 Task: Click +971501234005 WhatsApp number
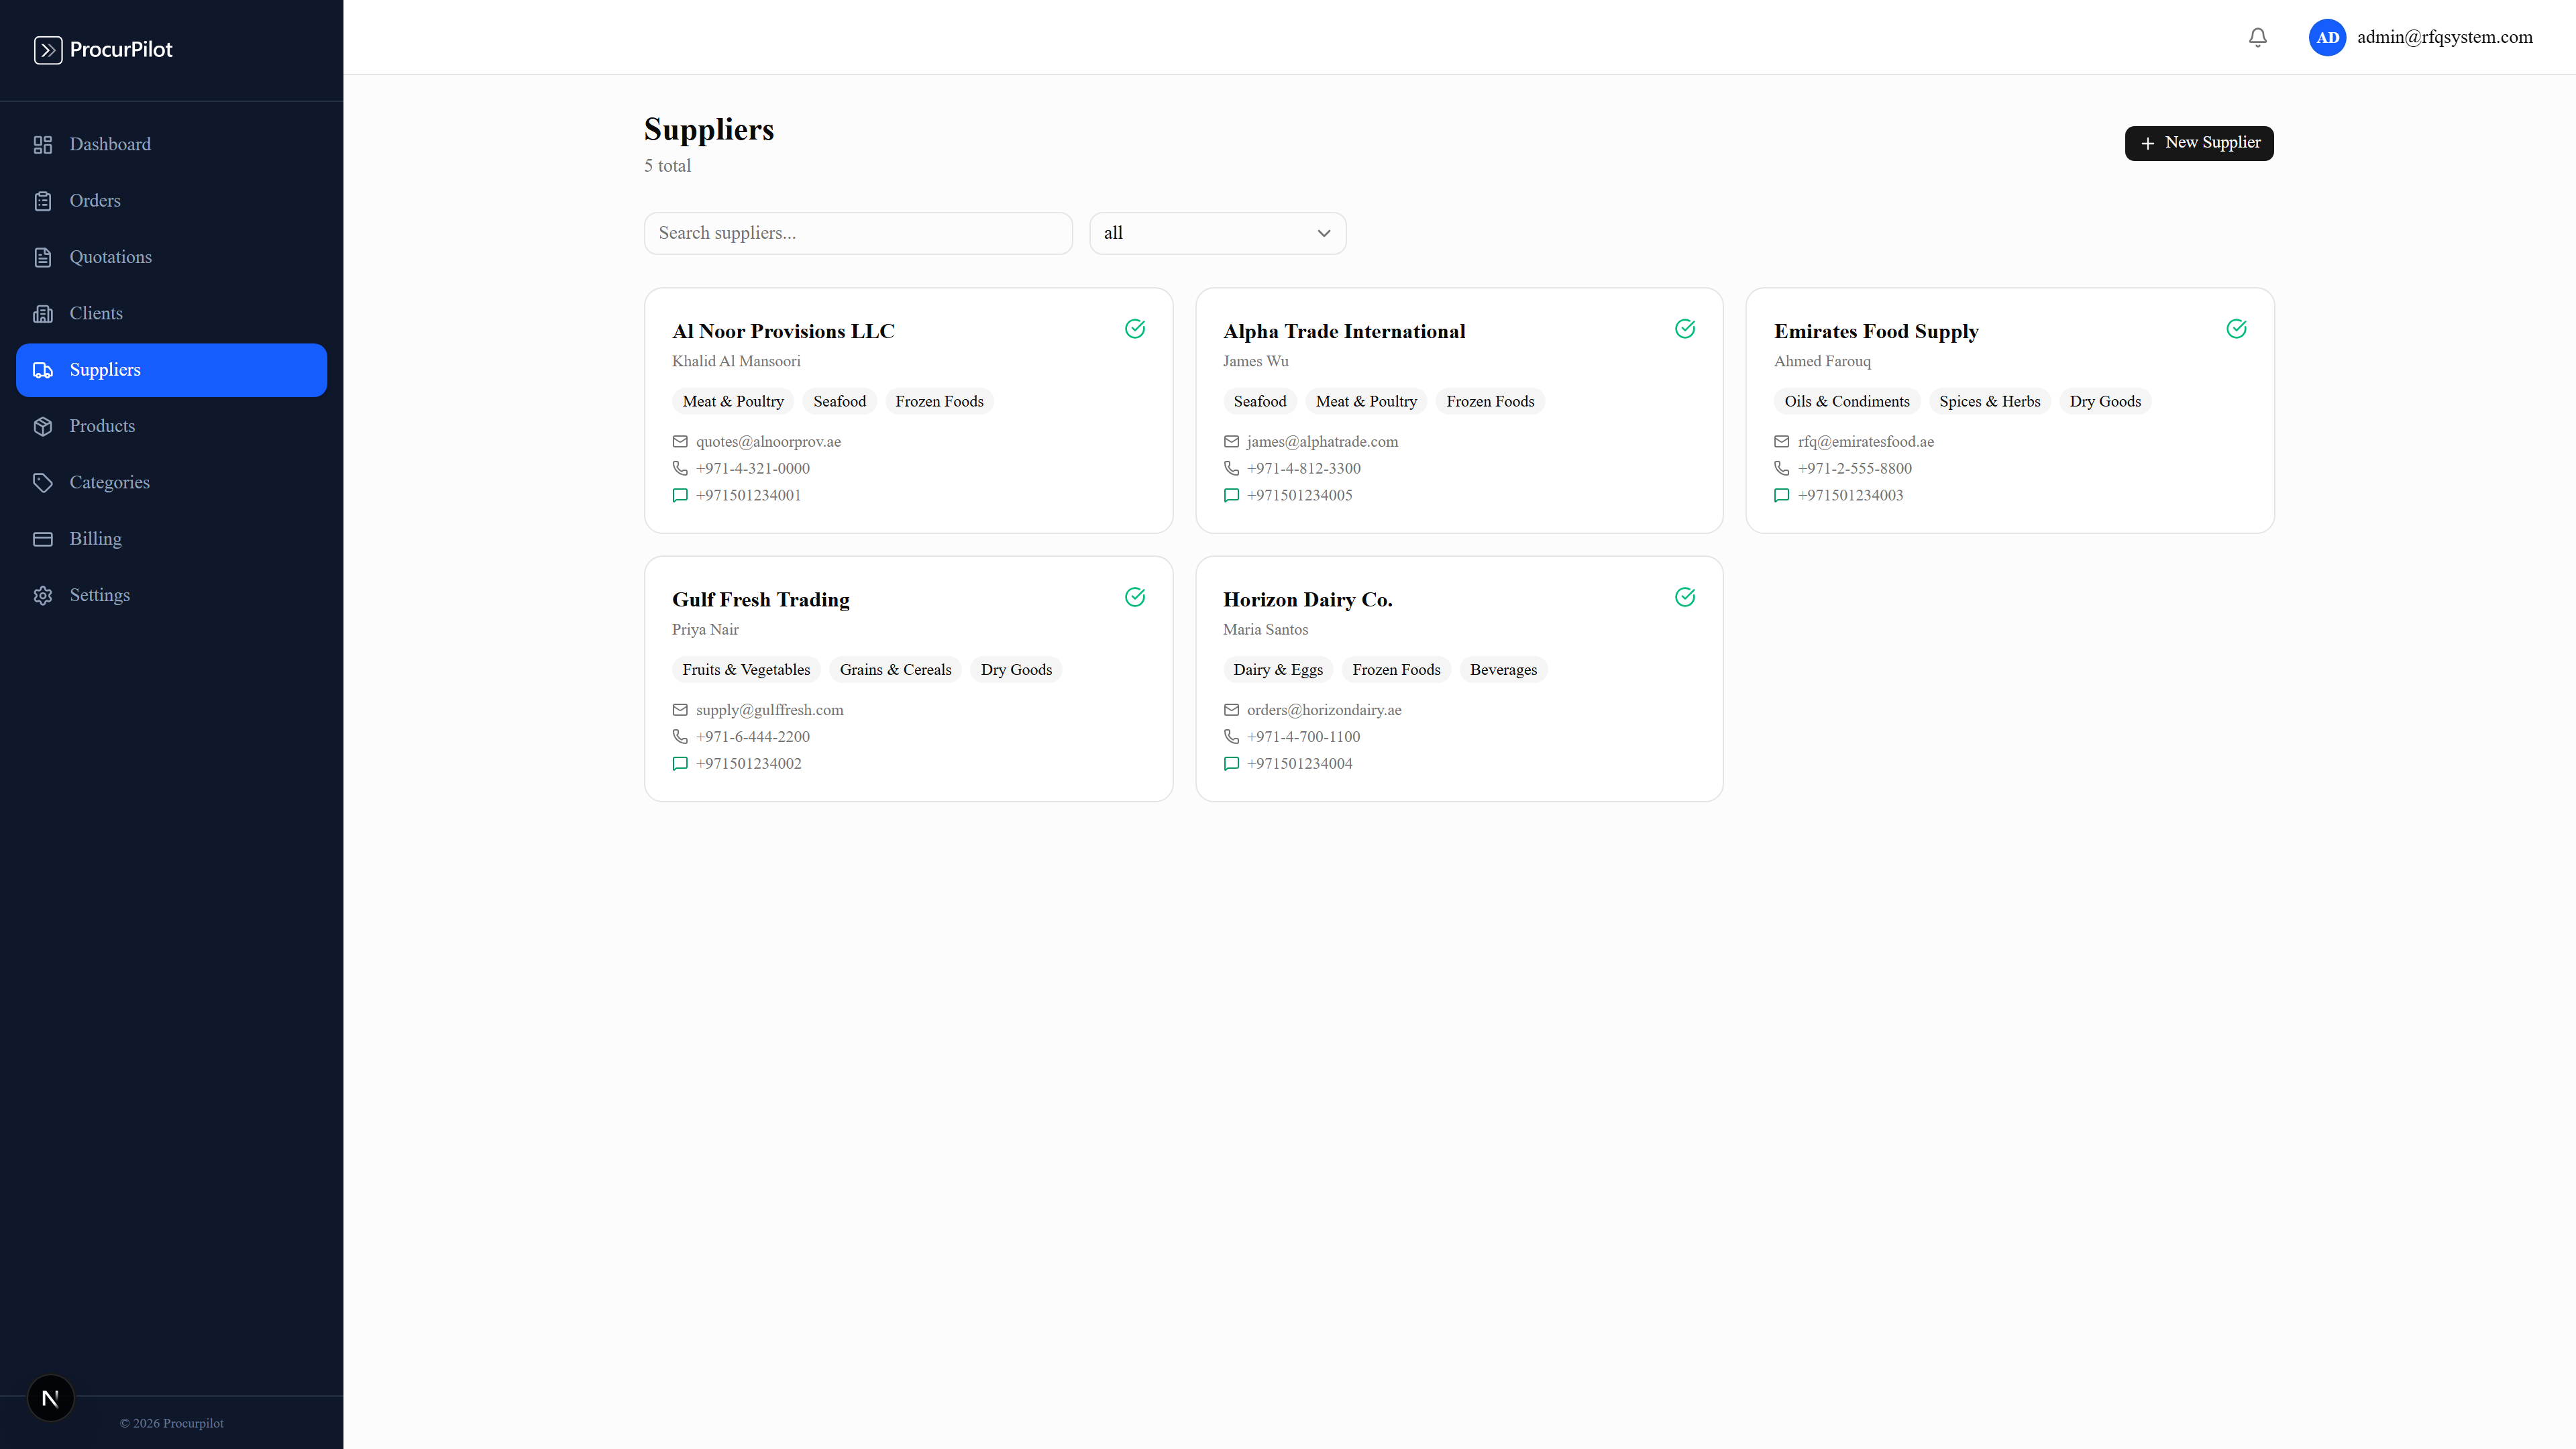coord(1299,495)
